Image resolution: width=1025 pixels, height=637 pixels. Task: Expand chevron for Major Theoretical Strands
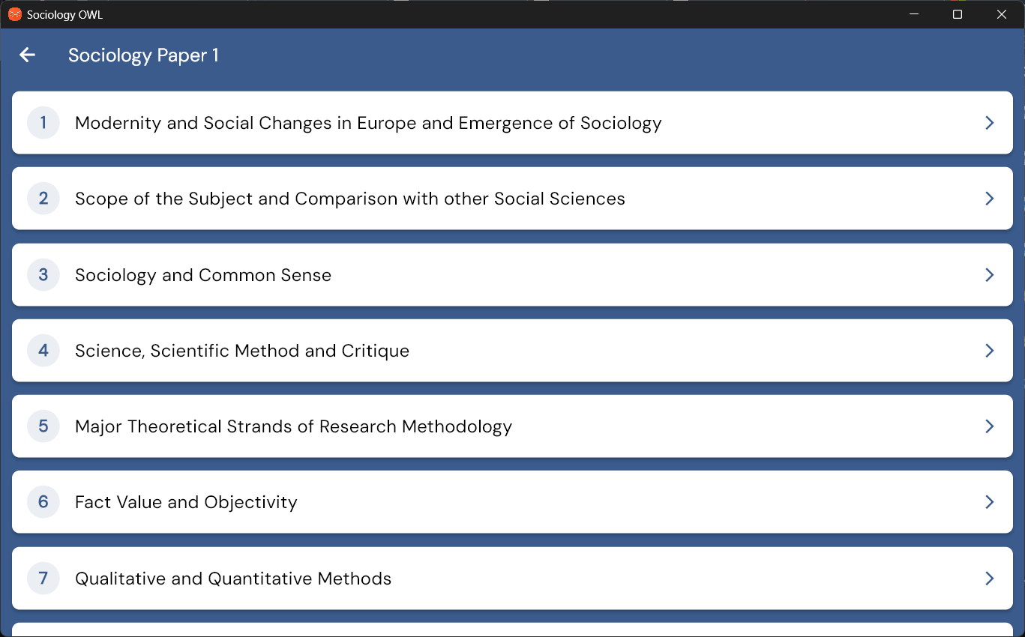pos(989,426)
